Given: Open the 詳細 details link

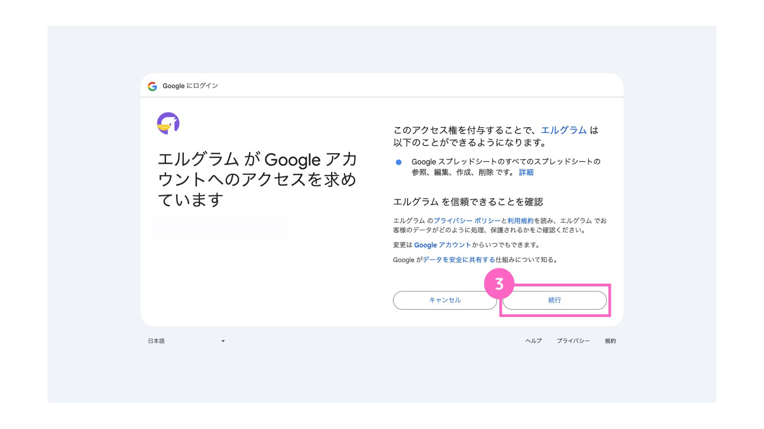Looking at the screenshot, I should [526, 172].
